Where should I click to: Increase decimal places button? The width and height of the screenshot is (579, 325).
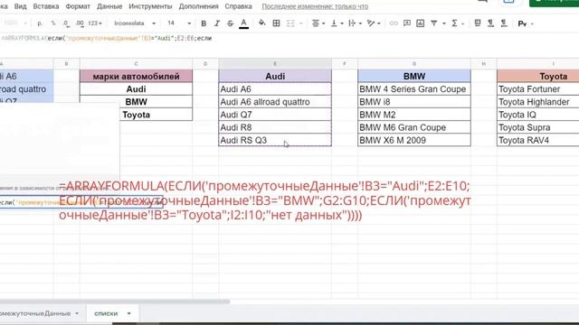click(x=80, y=23)
